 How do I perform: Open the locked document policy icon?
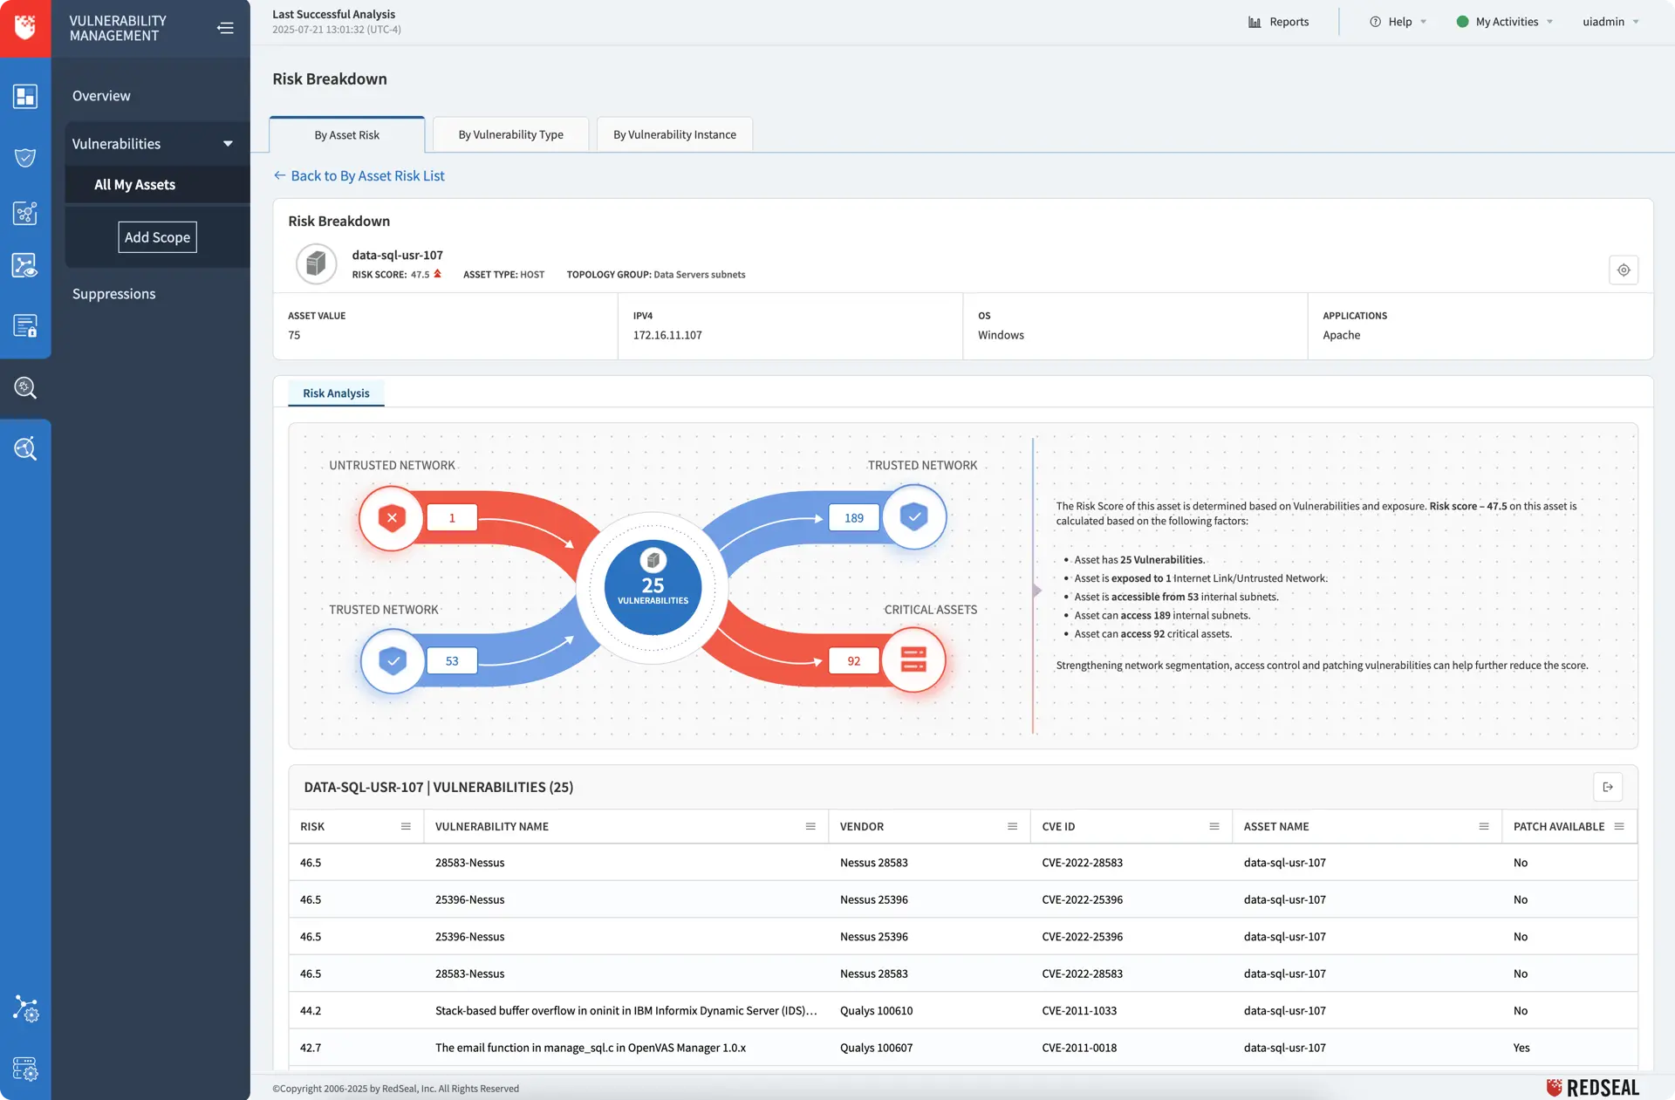[25, 326]
